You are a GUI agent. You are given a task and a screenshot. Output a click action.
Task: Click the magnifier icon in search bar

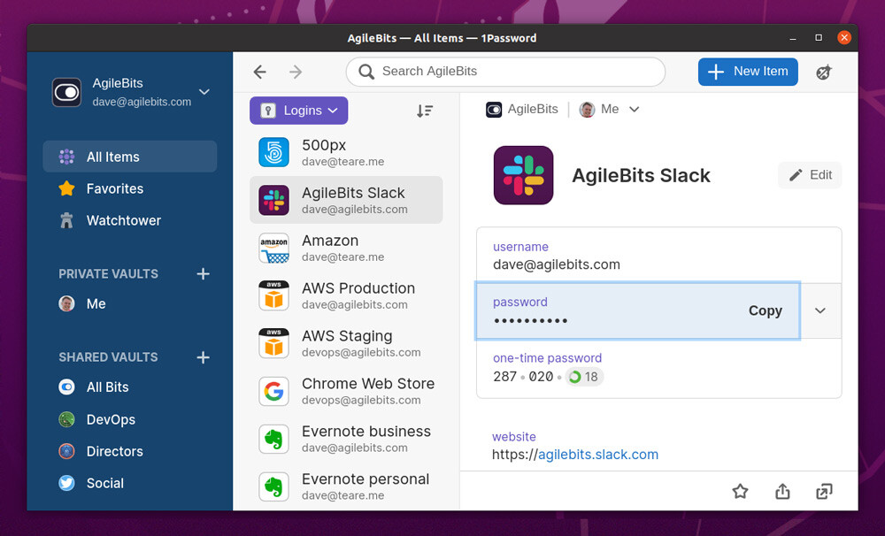point(366,72)
